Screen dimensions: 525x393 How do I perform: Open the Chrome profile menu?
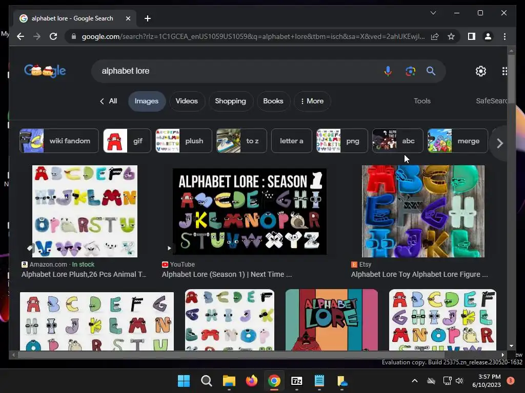[x=488, y=36]
